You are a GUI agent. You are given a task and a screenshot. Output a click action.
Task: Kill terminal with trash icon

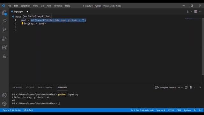[x=191, y=87]
